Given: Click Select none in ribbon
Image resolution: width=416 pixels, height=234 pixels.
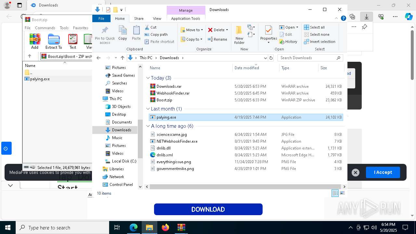Looking at the screenshot, I should [317, 34].
